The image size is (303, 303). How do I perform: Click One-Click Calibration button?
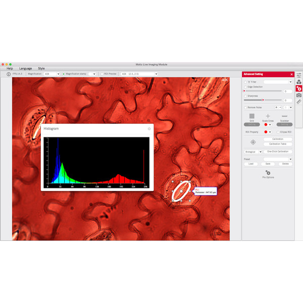tap(278, 151)
